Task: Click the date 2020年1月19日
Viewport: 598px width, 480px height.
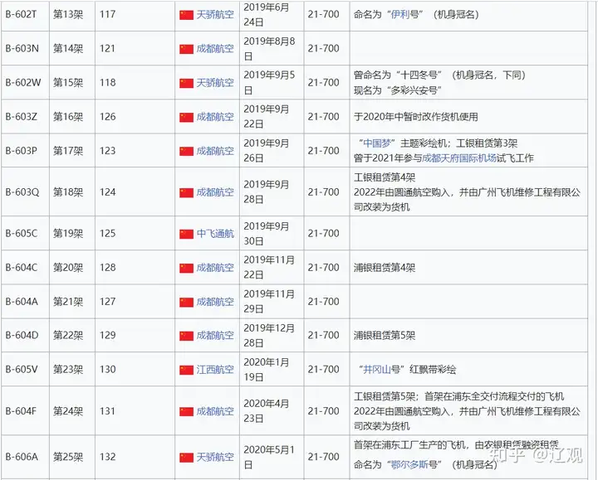Action: coord(267,370)
